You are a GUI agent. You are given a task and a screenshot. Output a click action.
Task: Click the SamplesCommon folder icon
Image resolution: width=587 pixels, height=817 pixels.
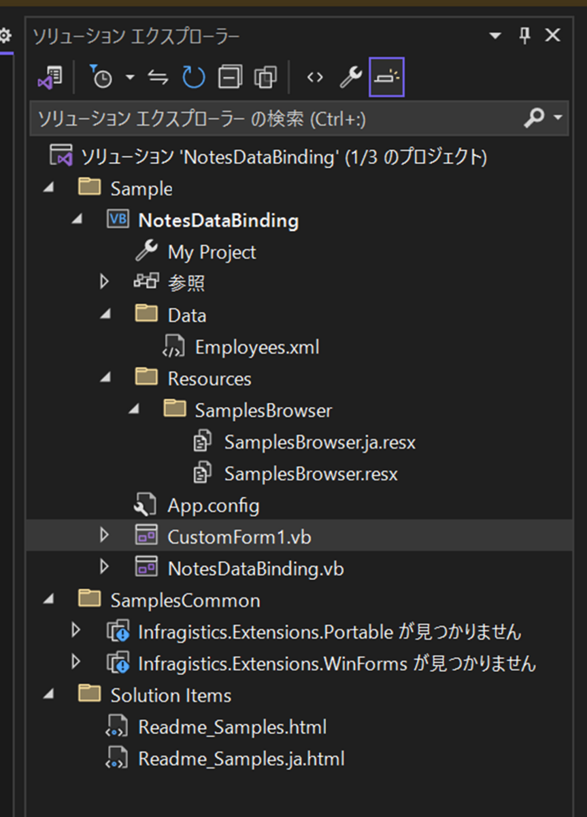[90, 598]
